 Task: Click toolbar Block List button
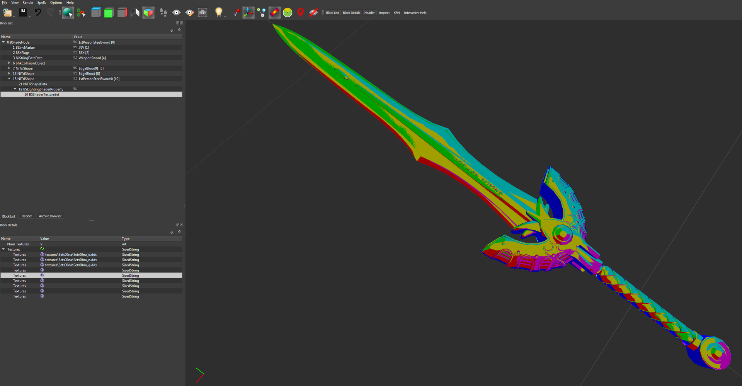[332, 13]
